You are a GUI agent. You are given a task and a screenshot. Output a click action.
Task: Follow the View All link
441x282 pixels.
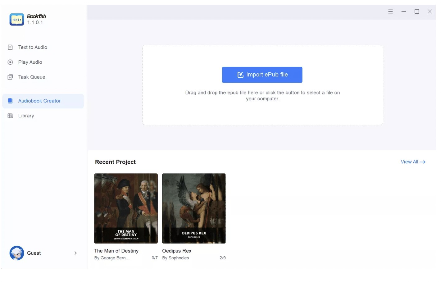(x=413, y=162)
